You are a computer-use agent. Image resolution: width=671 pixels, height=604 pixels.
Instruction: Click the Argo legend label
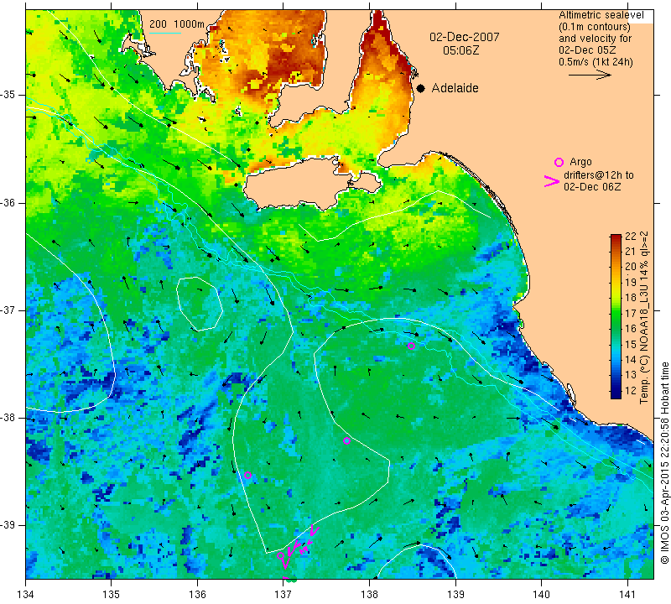click(x=580, y=162)
